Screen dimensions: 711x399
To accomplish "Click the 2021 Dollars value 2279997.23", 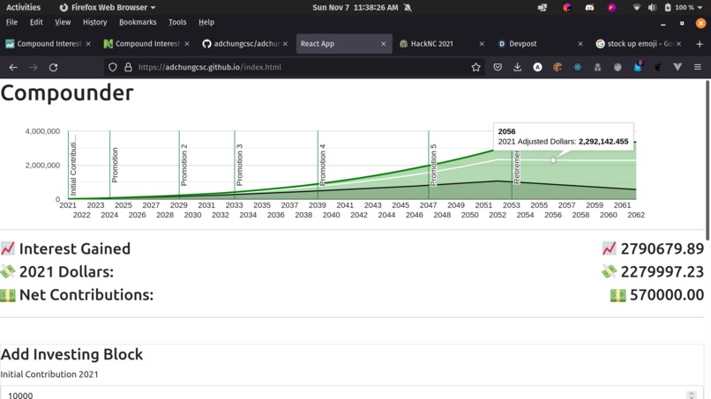I will click(662, 272).
